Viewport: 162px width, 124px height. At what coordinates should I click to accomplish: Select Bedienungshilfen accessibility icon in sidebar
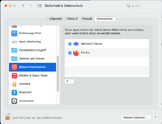pyautogui.click(x=14, y=33)
